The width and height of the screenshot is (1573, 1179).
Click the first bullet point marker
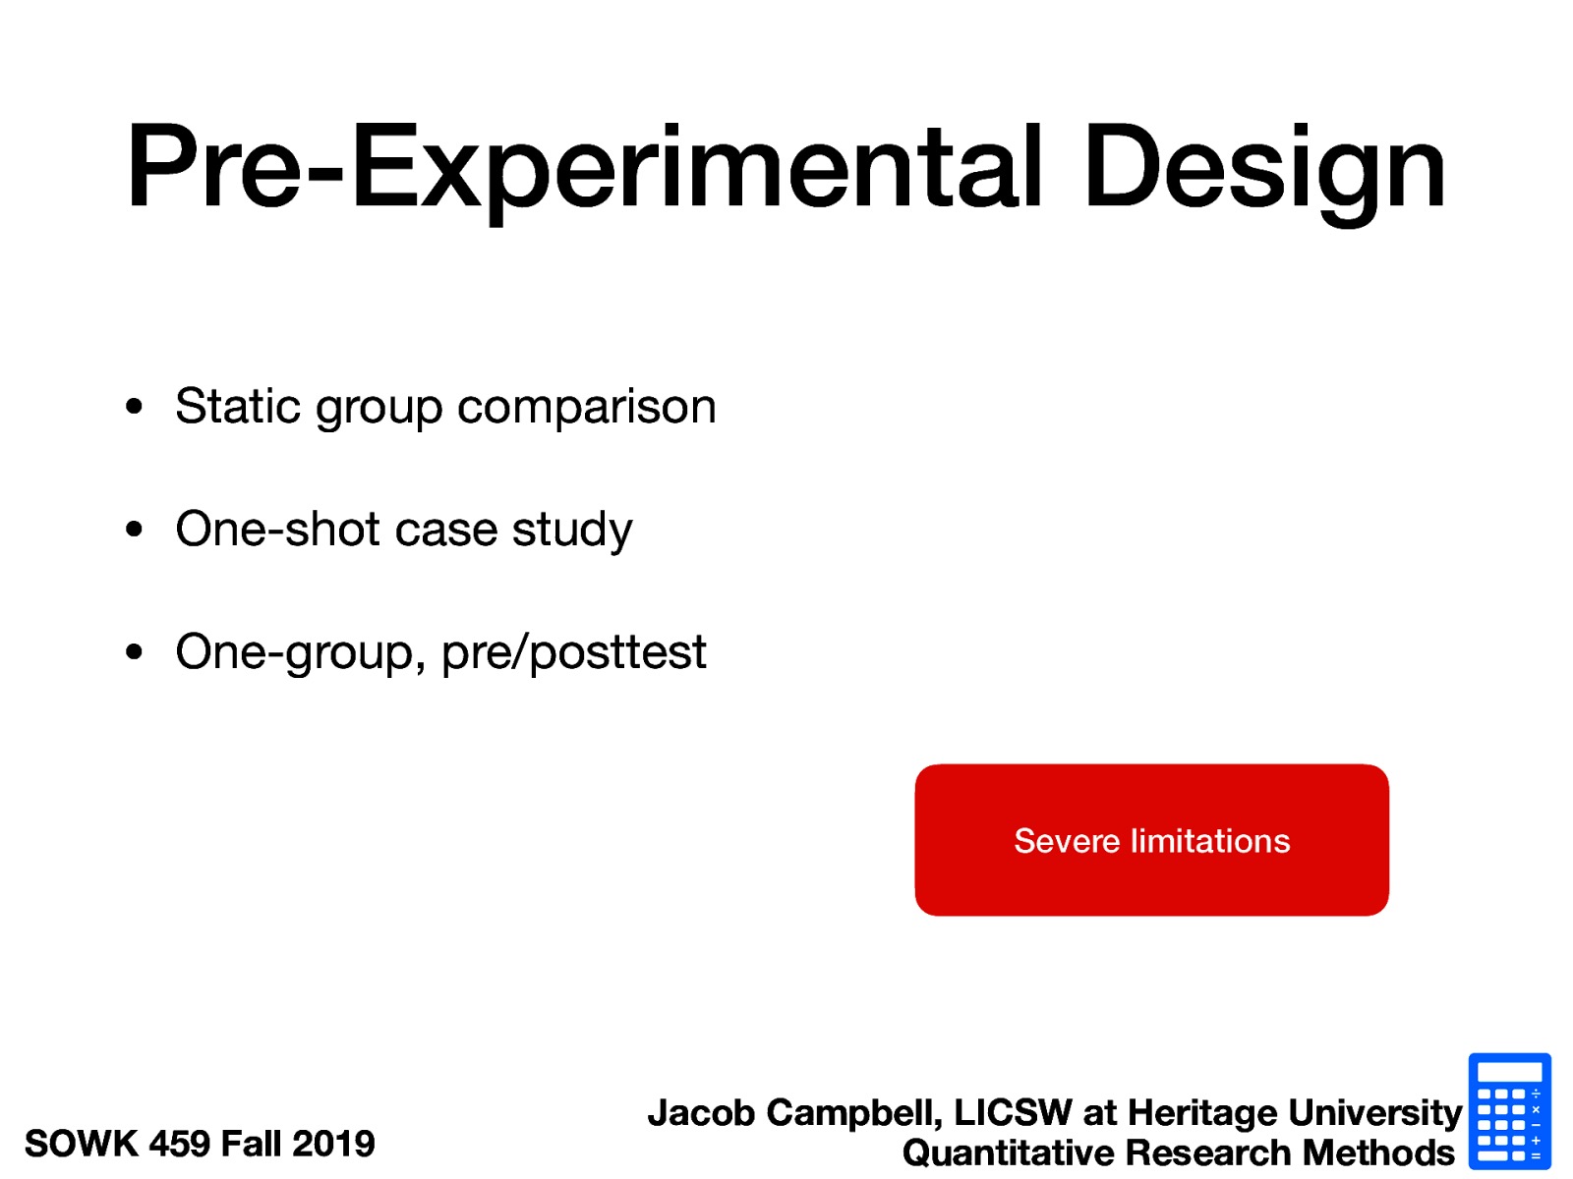pos(136,405)
